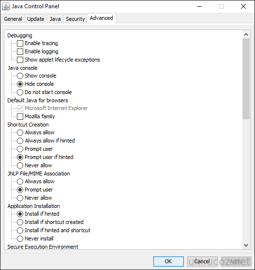Check the Enable logging option
255x270 pixels.
(x=20, y=51)
